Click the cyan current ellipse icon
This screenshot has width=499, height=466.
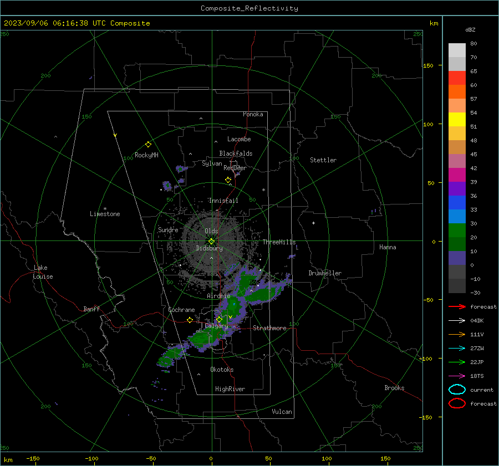pyautogui.click(x=457, y=390)
